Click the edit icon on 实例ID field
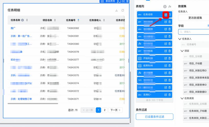Screen dimensions: 209x127 (166, 95)
